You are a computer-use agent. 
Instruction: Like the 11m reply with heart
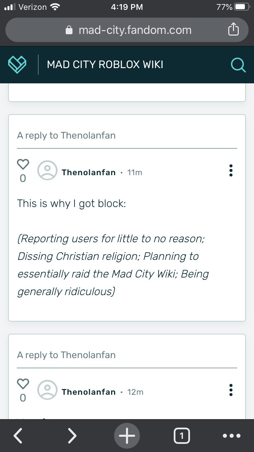[23, 165]
